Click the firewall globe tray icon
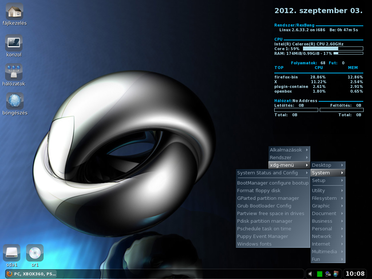This screenshot has height=279, width=372. click(336, 274)
